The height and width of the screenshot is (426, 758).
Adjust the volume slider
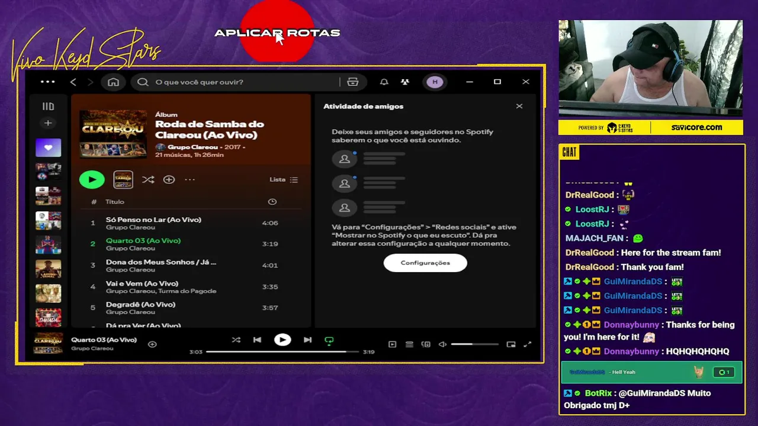click(475, 344)
